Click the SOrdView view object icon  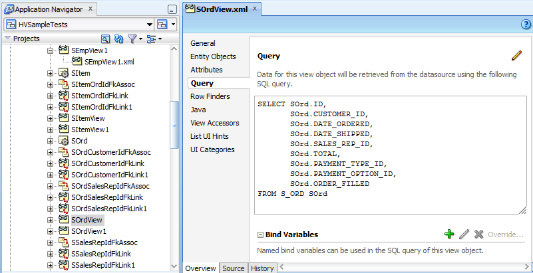pos(64,219)
